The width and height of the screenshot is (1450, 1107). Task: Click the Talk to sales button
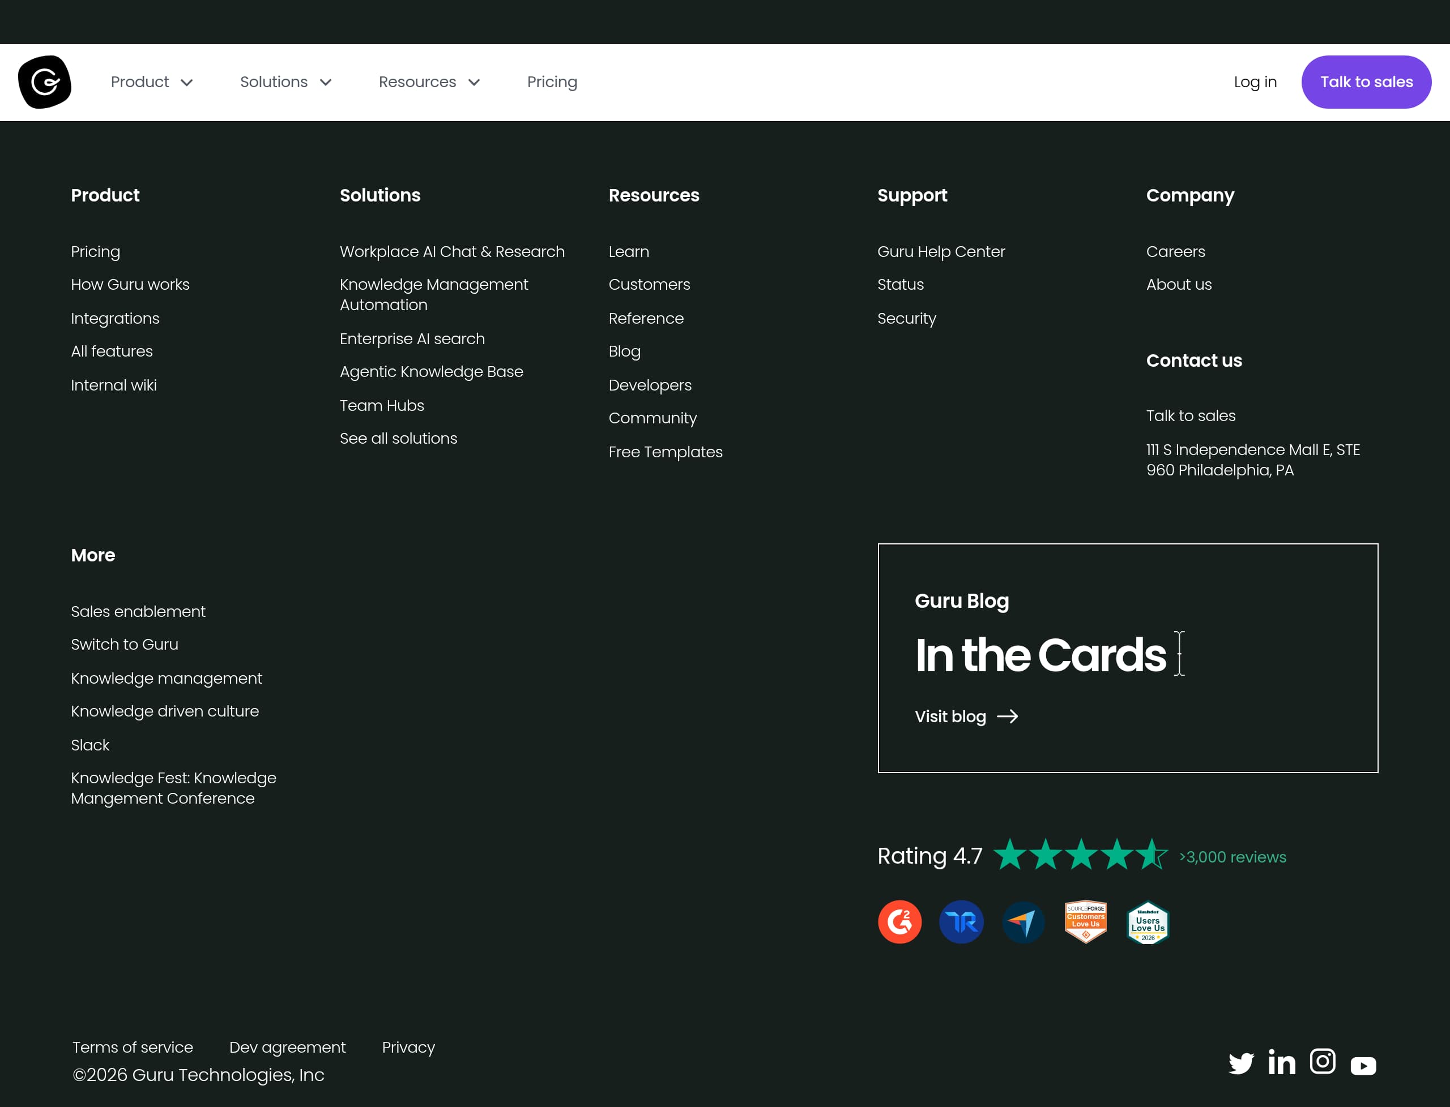(x=1366, y=81)
